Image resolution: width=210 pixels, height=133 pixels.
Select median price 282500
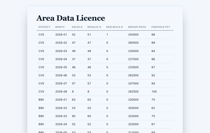133,92
